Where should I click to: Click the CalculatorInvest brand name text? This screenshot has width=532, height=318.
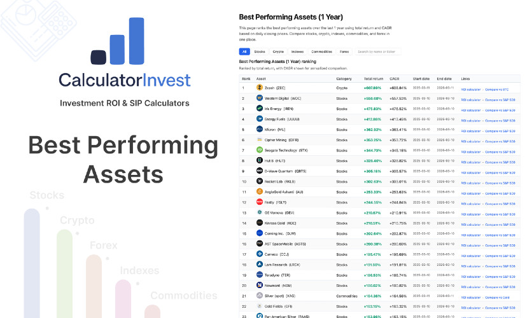pyautogui.click(x=125, y=80)
